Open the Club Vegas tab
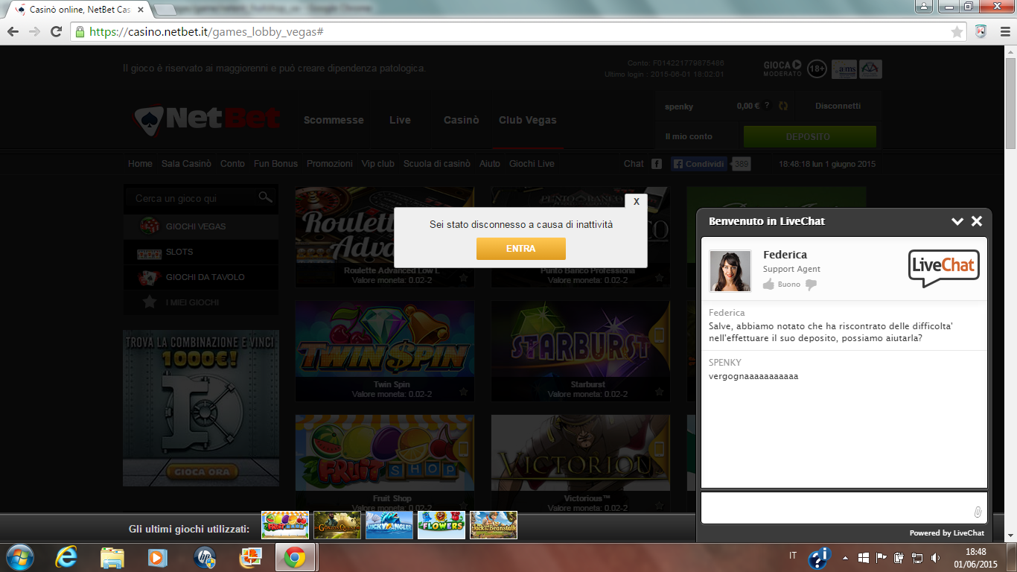This screenshot has width=1017, height=572. (x=528, y=120)
